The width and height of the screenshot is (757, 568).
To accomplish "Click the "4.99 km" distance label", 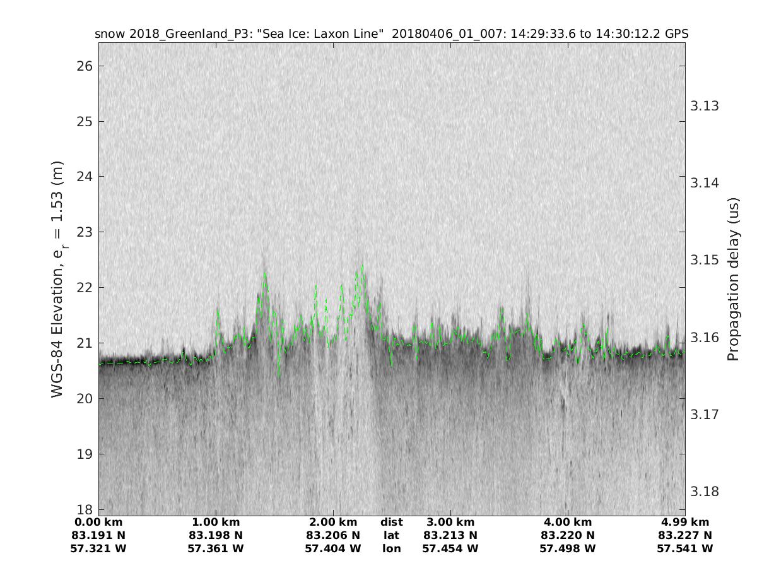I will point(684,522).
